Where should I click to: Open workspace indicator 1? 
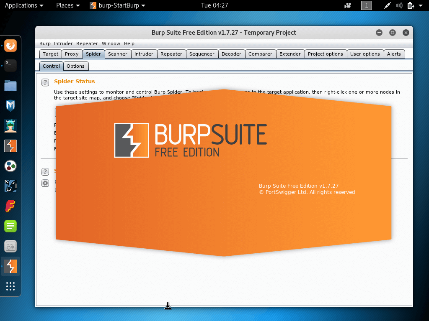[367, 5]
